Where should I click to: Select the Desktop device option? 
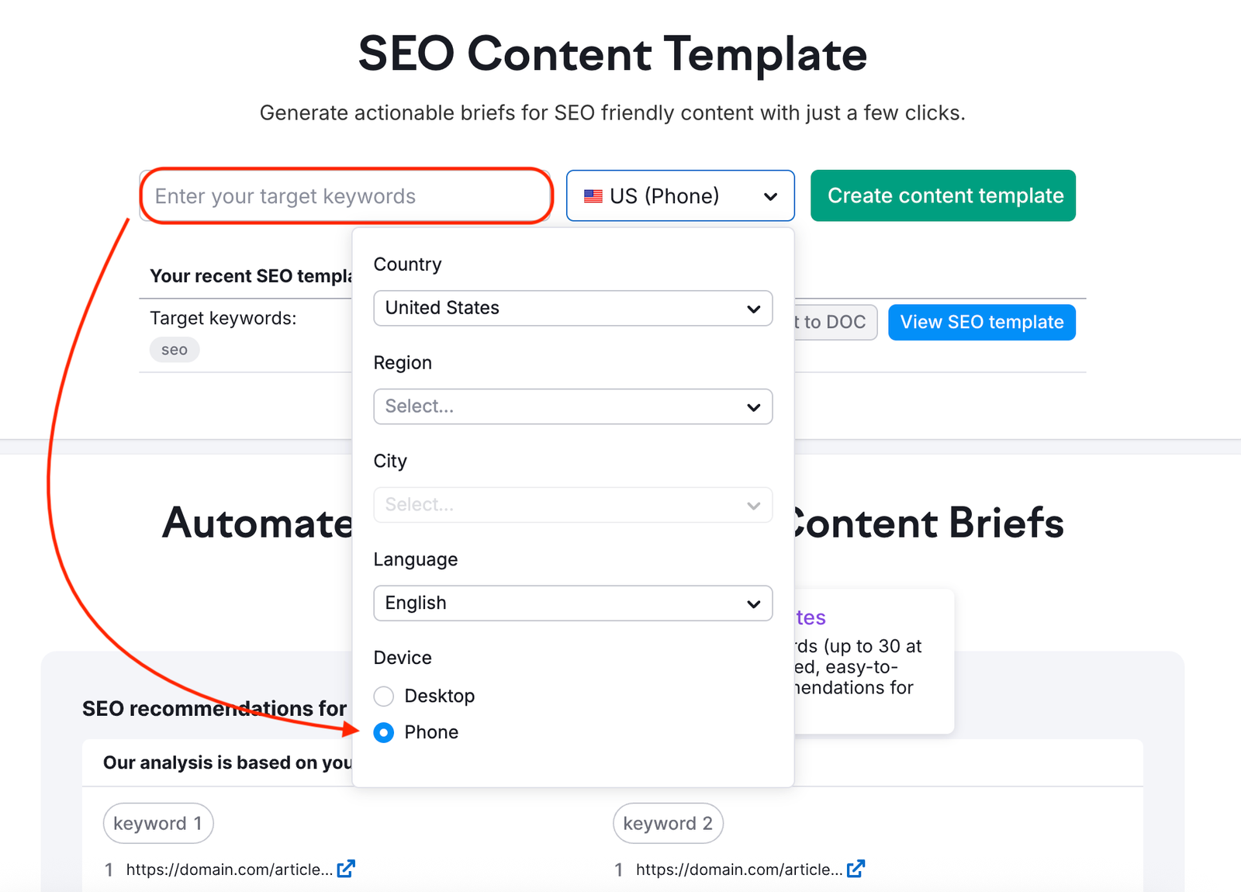(x=383, y=696)
